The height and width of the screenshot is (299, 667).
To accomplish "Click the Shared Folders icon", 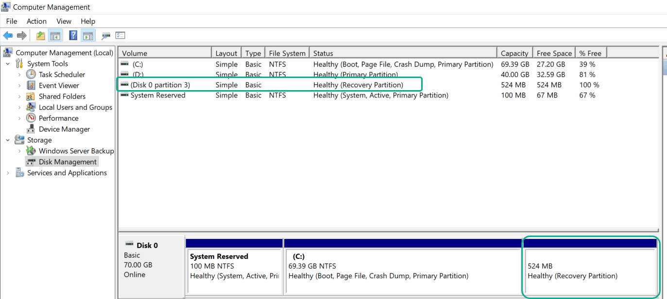I will tap(31, 96).
